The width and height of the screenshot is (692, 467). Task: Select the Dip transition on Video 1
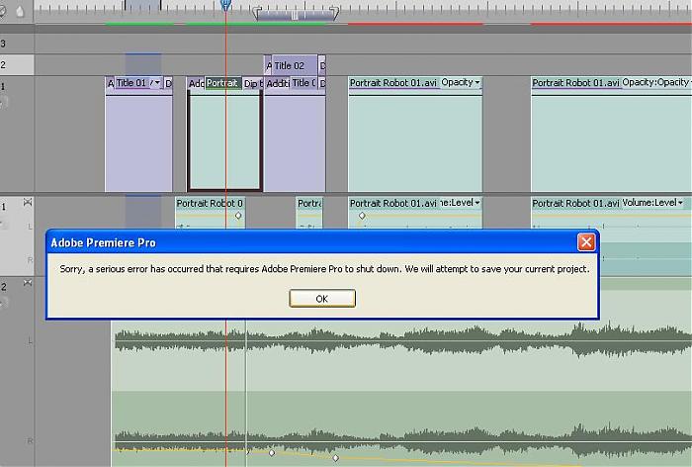252,83
